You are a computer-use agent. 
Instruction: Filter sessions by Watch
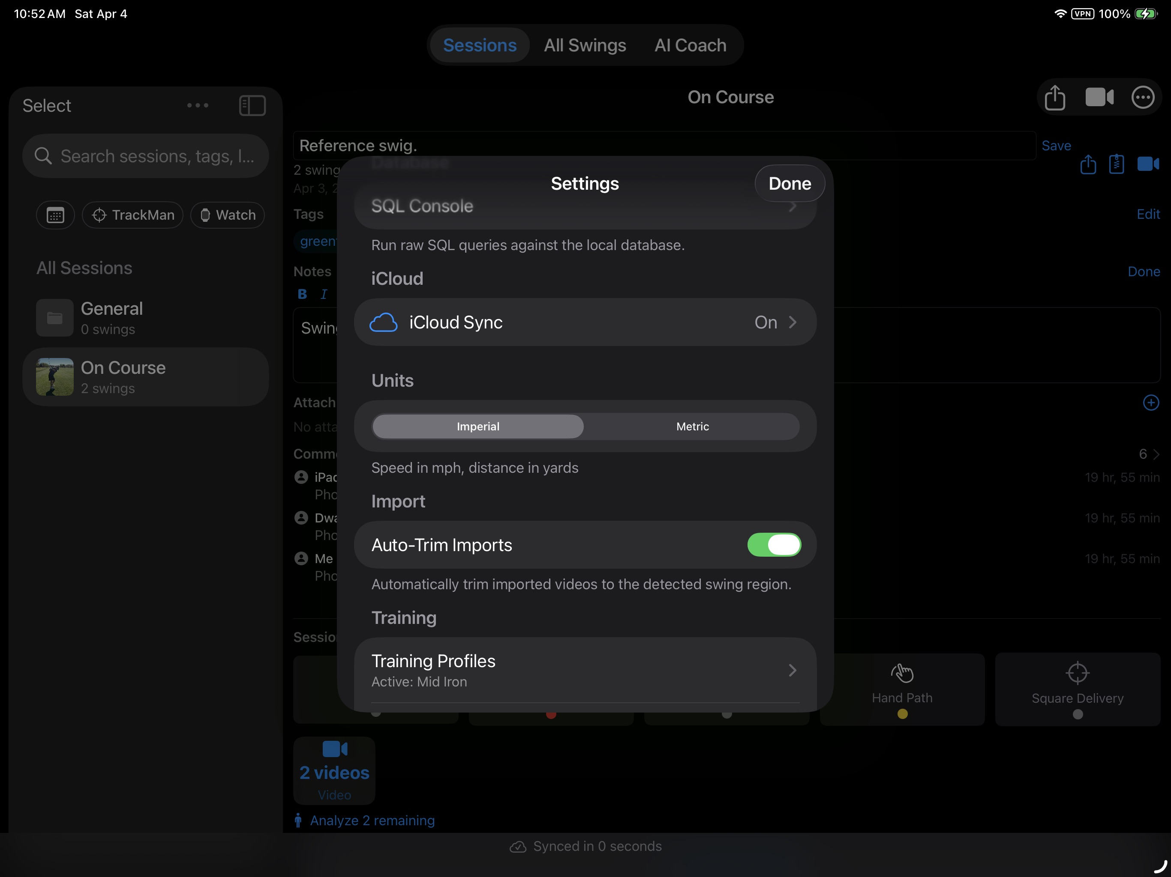pyautogui.click(x=228, y=215)
